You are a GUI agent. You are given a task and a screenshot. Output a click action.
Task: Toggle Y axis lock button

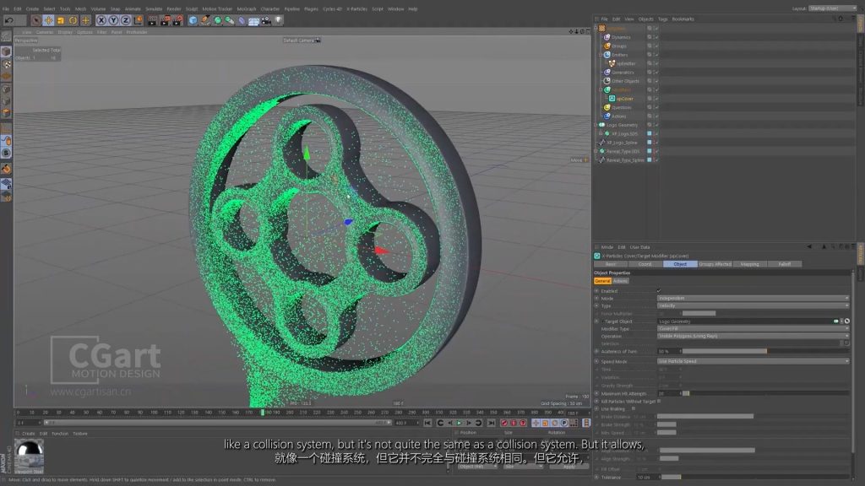click(113, 20)
